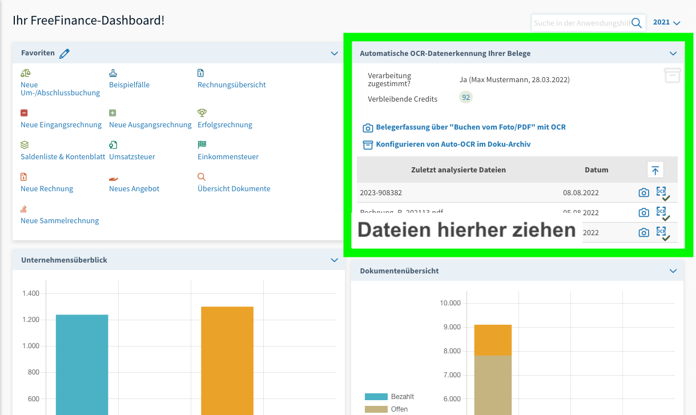Toggle the Bezahlt legend entry in chart
This screenshot has width=696, height=415.
click(x=389, y=397)
